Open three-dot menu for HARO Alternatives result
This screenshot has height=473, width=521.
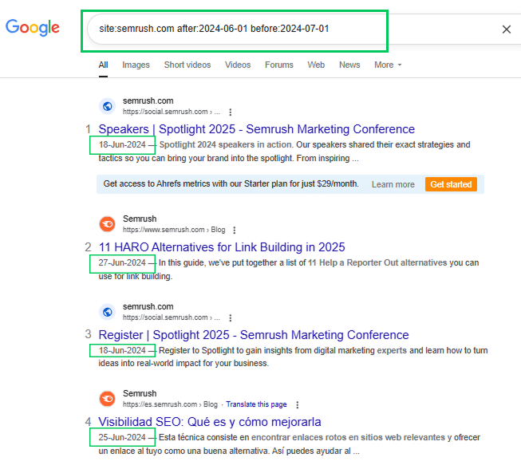click(x=235, y=231)
